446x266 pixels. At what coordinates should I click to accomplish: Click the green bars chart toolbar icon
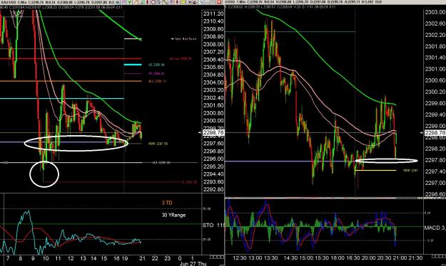[142, 2]
